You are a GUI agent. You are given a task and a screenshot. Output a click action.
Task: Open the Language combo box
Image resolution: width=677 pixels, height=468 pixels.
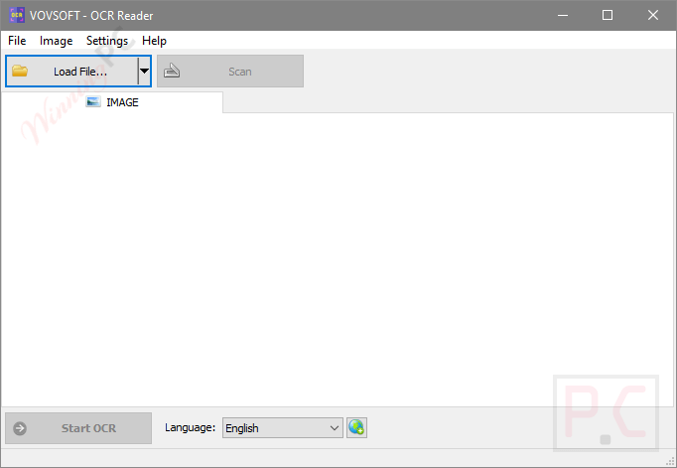(x=283, y=428)
